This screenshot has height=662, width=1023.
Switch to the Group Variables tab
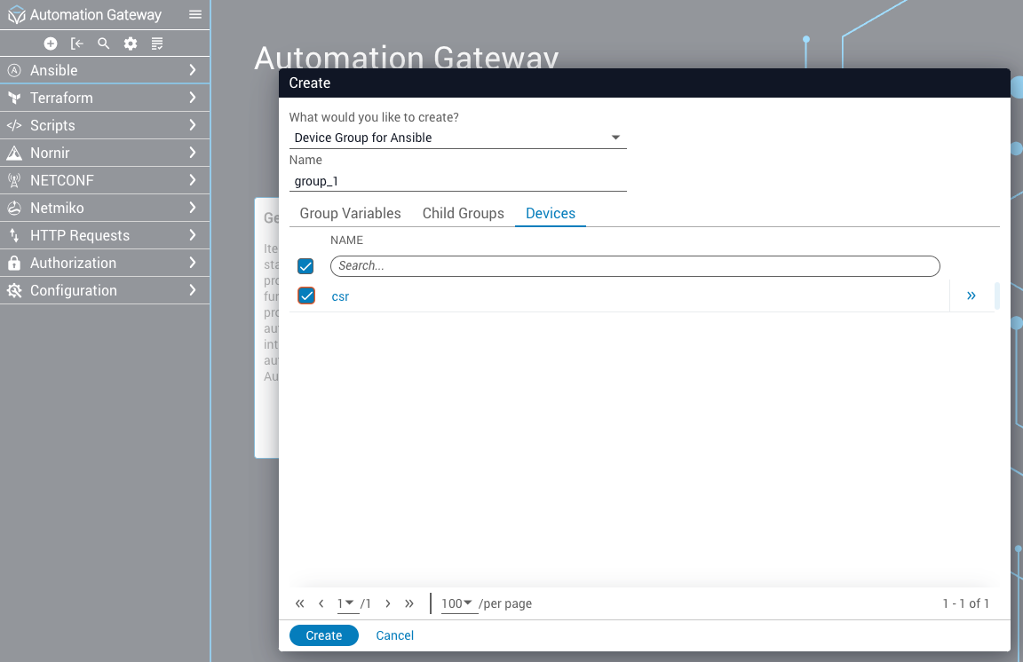(350, 213)
